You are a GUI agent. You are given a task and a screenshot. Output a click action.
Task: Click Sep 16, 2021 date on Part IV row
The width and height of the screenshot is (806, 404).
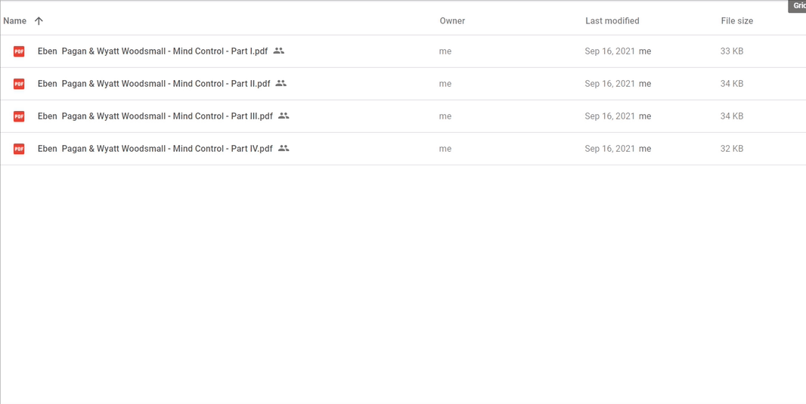(609, 148)
